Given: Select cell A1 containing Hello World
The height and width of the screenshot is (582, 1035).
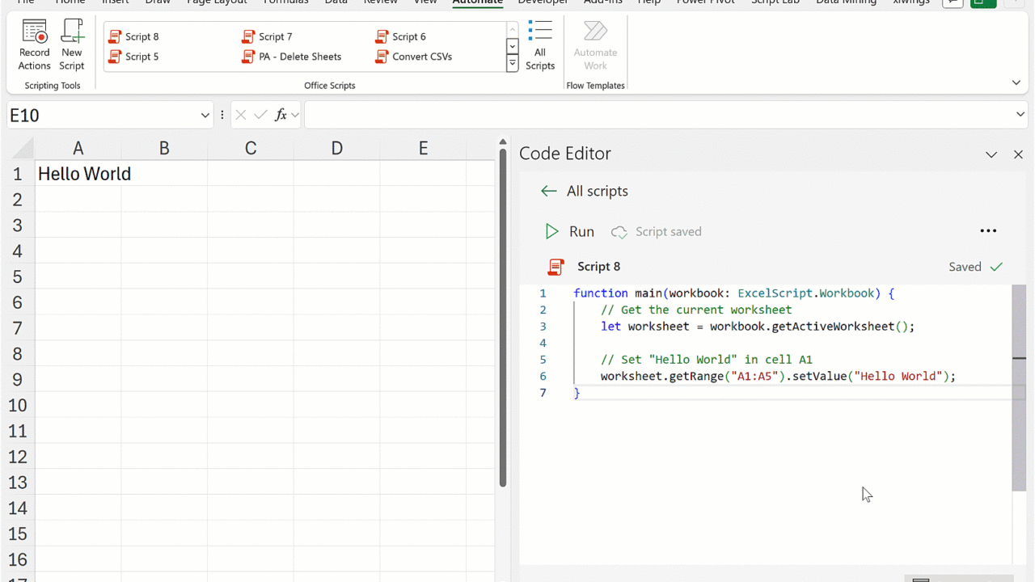Looking at the screenshot, I should coord(78,174).
